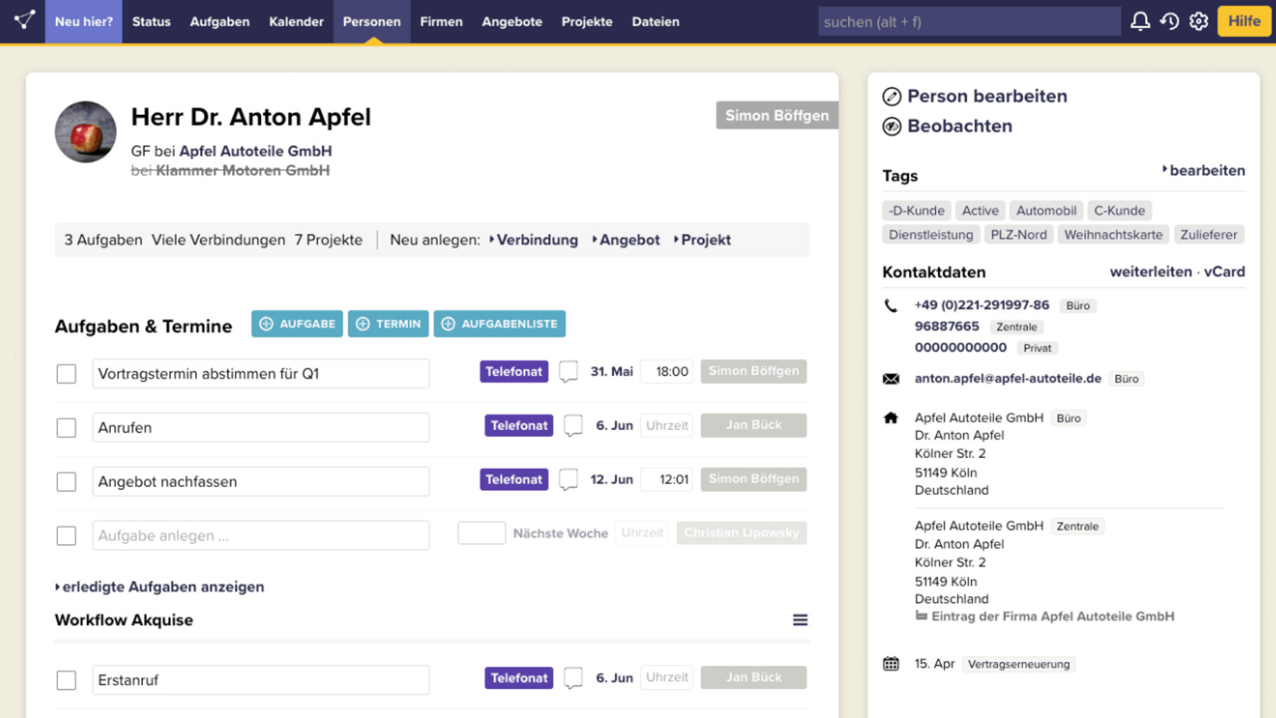Image resolution: width=1276 pixels, height=718 pixels.
Task: Open the Kalender menu item
Action: click(x=296, y=22)
